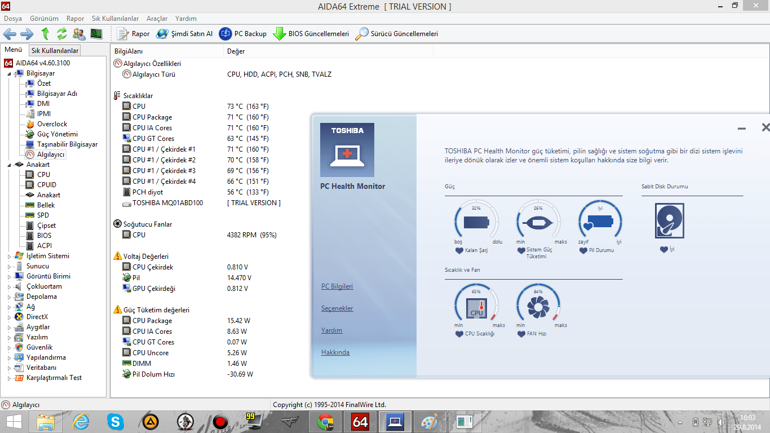
Task: Select Taşınabilir Bilgisayar tree item
Action: (67, 144)
